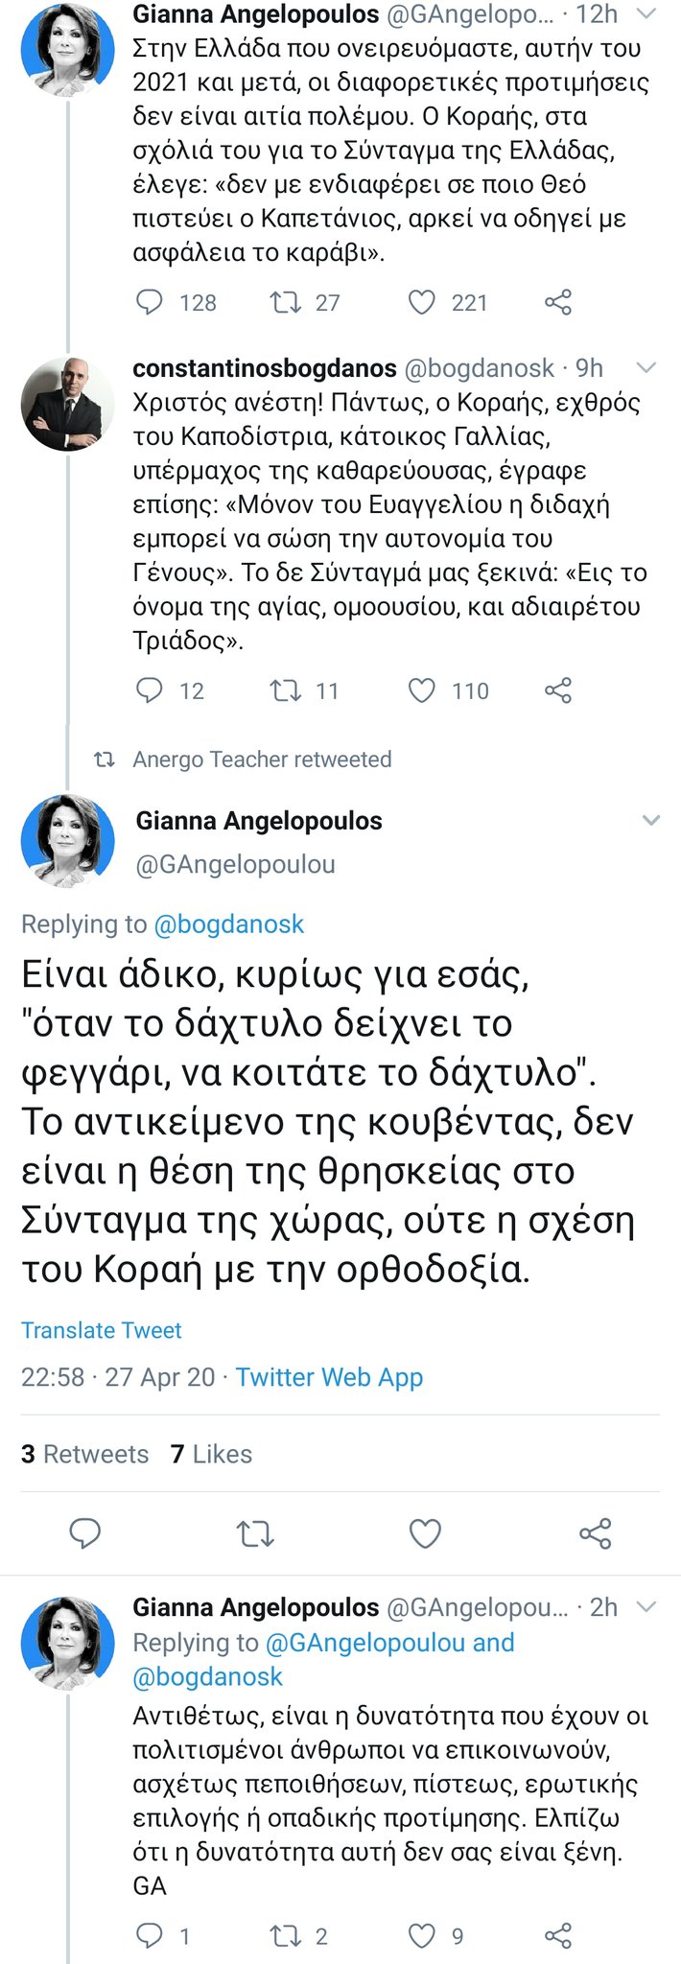
Task: Open the dropdown arrow on the 12h tweet
Action: point(646,14)
